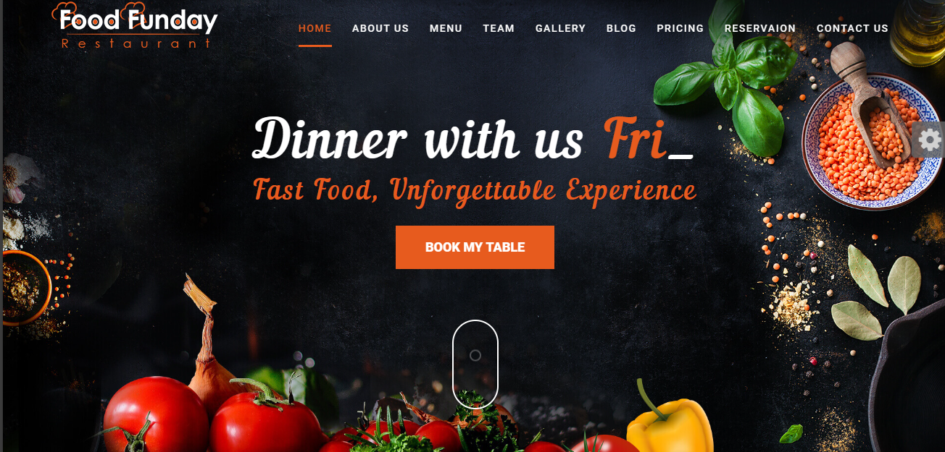Screen dimensions: 945x452
Task: Go to CONTACT US
Action: 852,28
